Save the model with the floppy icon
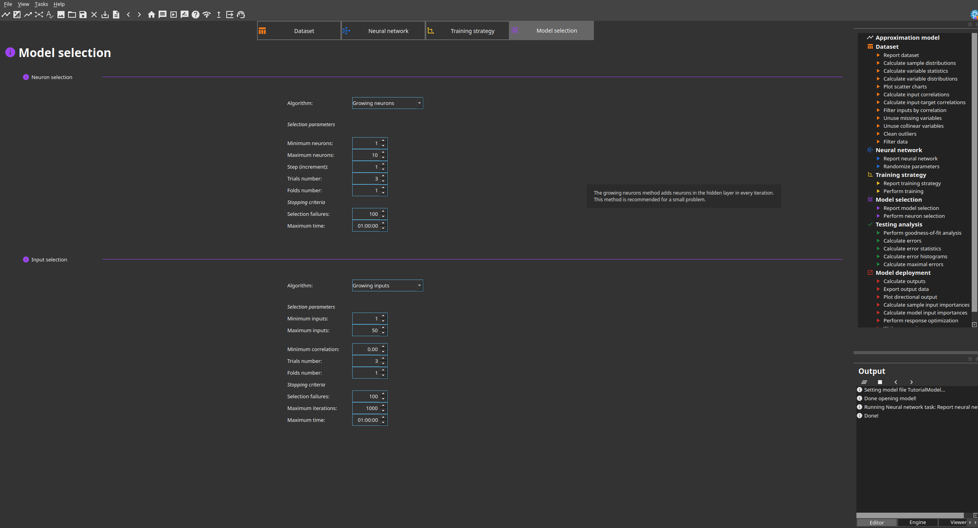This screenshot has height=528, width=978. (x=83, y=15)
